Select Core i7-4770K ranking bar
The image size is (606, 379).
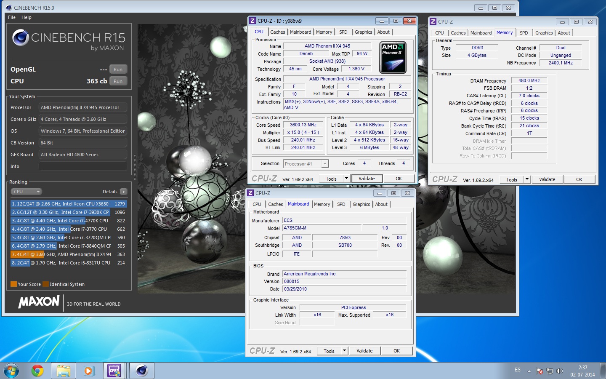69,221
